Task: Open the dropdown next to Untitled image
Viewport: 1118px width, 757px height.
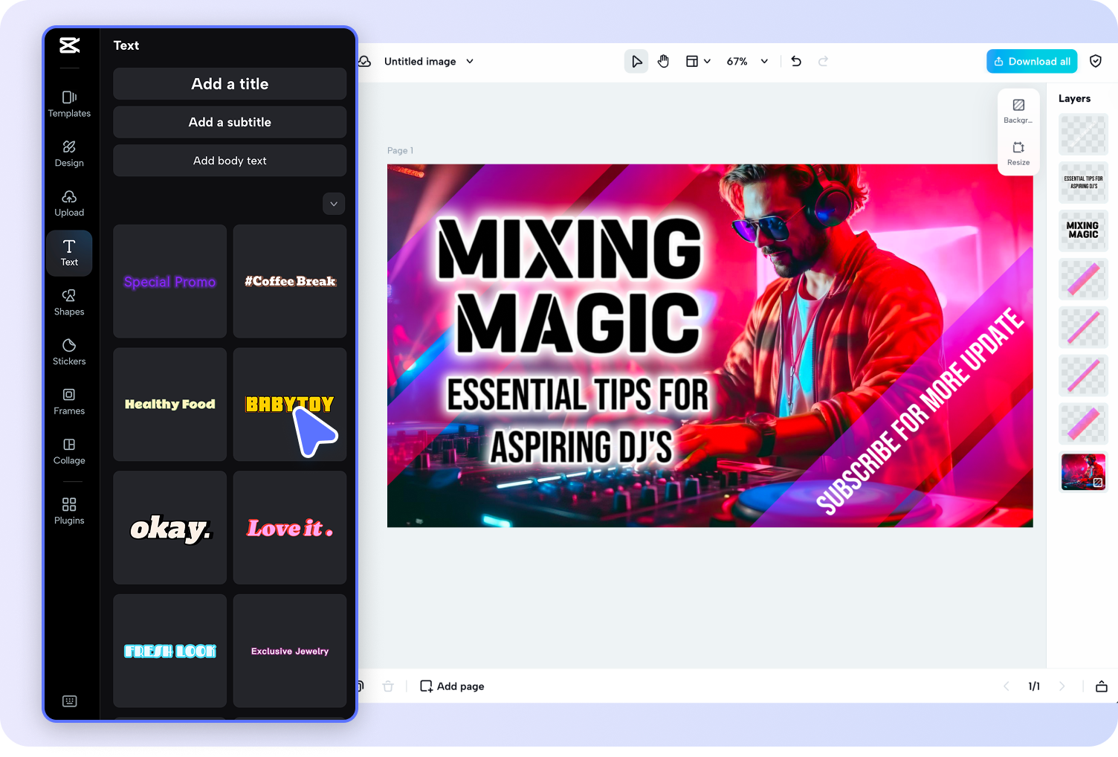Action: pos(470,62)
